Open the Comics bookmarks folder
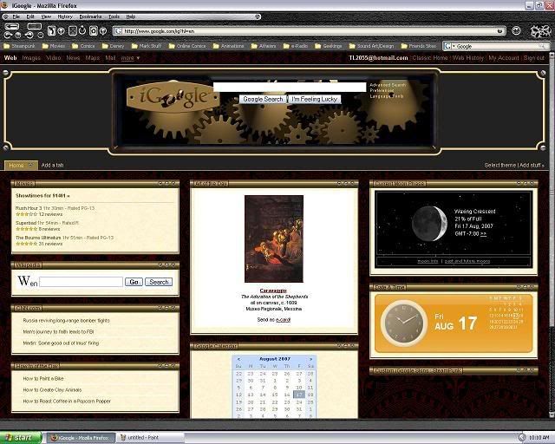Screen dimensions: 555x444 click(83, 46)
